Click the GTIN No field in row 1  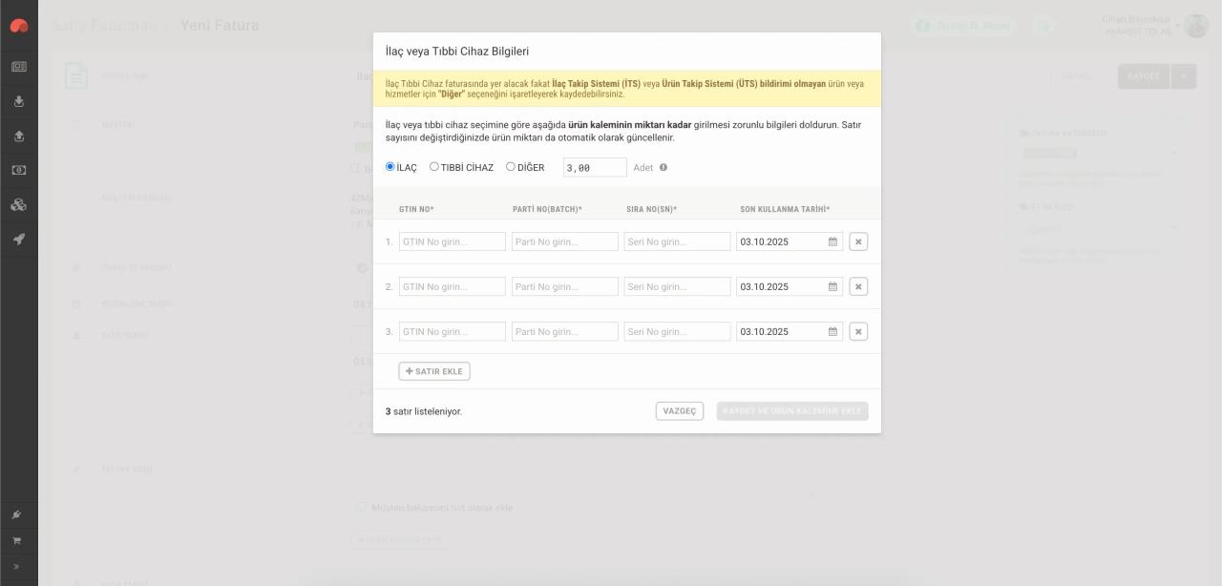pos(452,242)
